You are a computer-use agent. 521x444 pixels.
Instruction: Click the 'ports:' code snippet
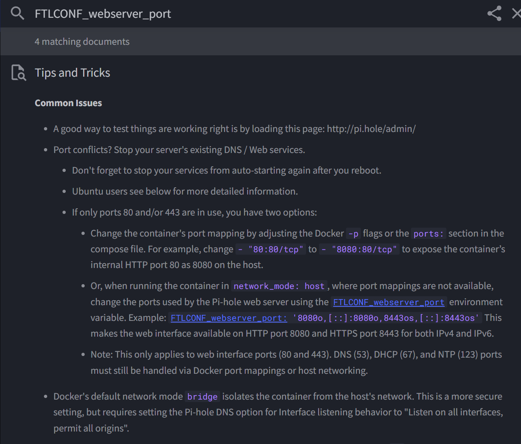click(428, 234)
